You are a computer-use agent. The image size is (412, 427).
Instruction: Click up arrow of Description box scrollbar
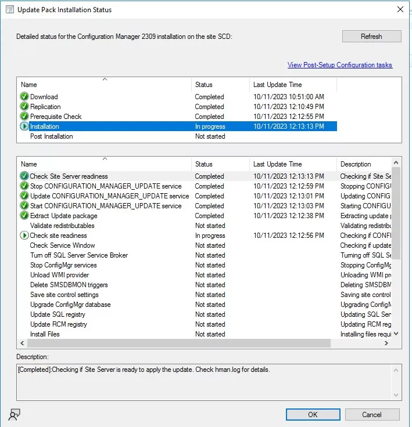click(x=396, y=370)
